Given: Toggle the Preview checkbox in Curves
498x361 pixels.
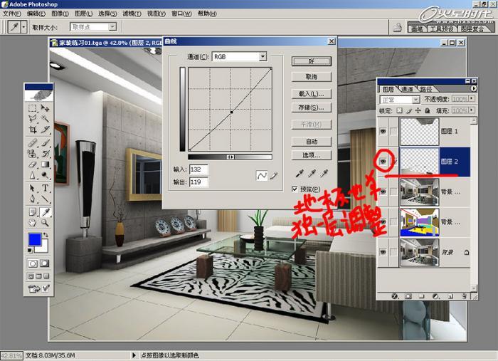Looking at the screenshot, I should coord(295,189).
